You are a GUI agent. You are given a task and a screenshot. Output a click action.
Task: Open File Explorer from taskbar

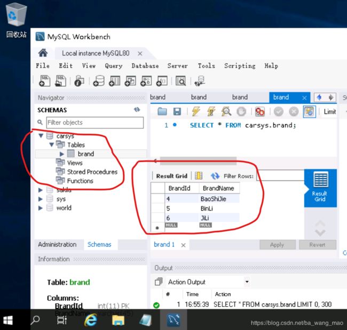point(118,320)
